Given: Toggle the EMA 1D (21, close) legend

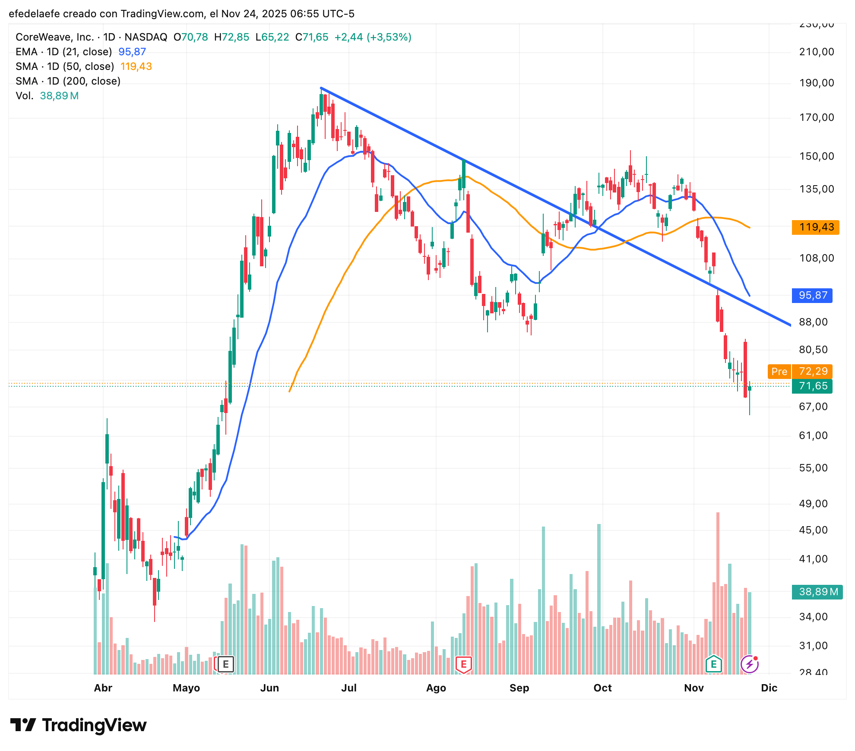Looking at the screenshot, I should pos(64,52).
